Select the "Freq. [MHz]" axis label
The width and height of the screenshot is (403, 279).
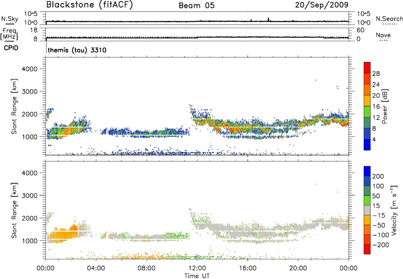coord(9,34)
